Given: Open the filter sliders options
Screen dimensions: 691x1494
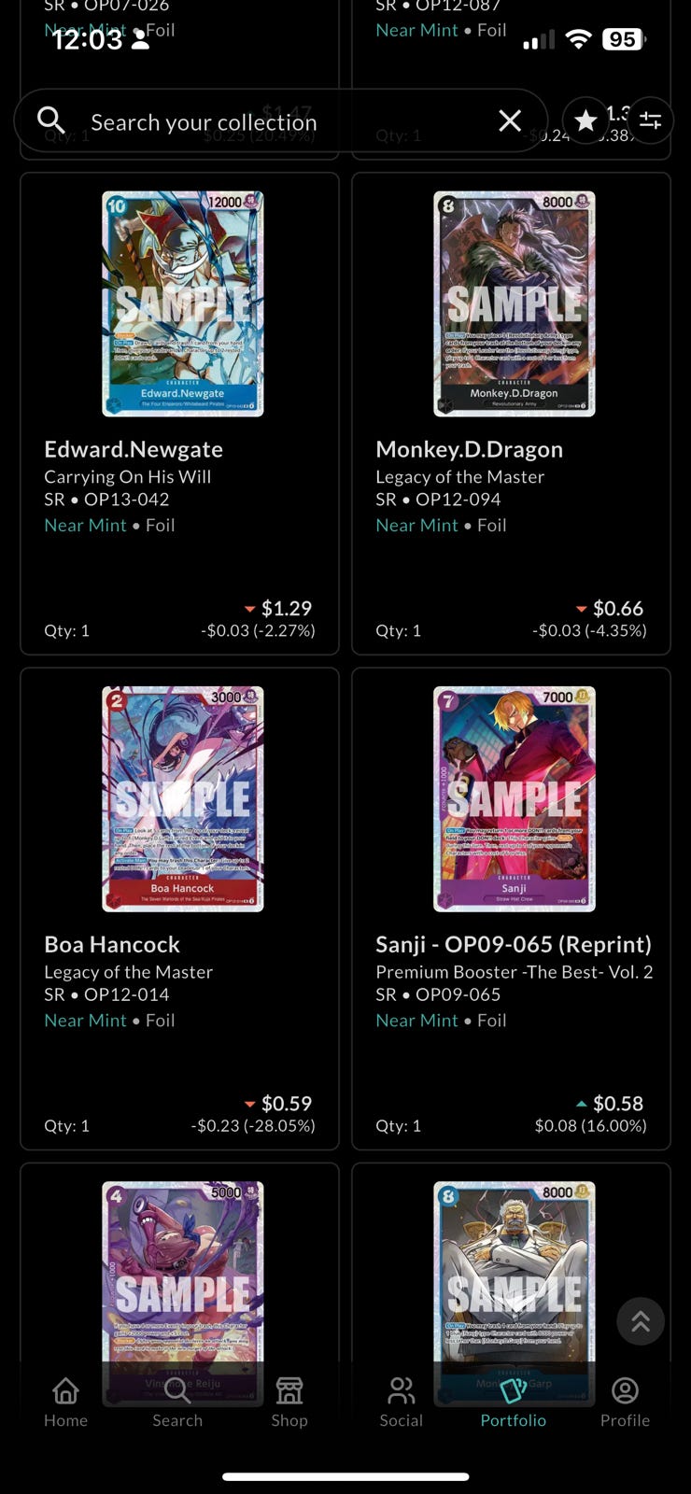Looking at the screenshot, I should click(x=650, y=120).
